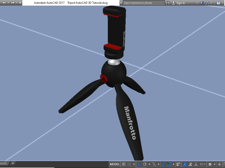Toggle Ortho mode in status bar
The image size is (225, 168).
pyautogui.click(x=139, y=164)
